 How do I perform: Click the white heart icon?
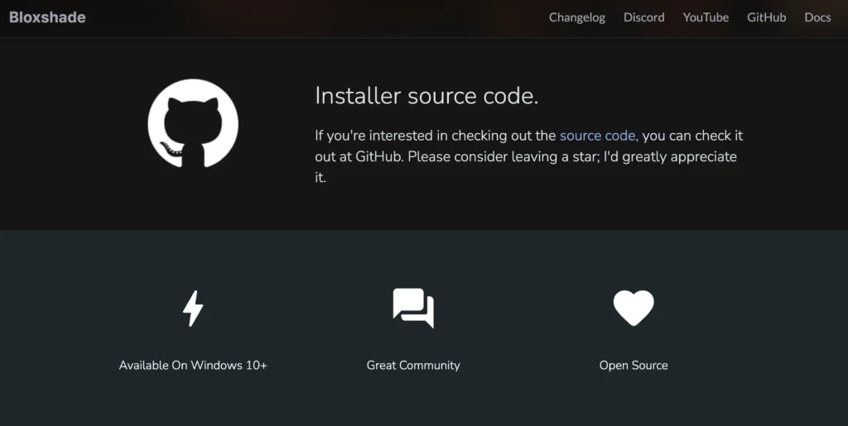pos(634,309)
